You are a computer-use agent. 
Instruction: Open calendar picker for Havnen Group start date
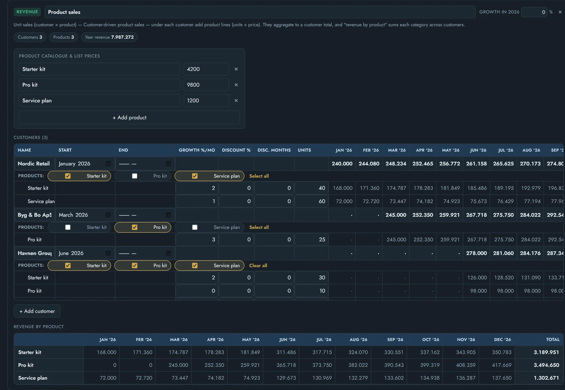108,253
